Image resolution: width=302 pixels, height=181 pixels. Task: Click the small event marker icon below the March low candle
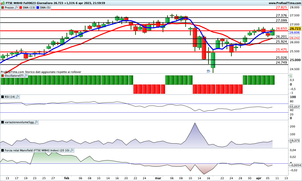point(208,71)
